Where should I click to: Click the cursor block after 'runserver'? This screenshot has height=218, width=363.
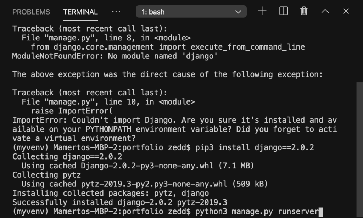pyautogui.click(x=320, y=212)
